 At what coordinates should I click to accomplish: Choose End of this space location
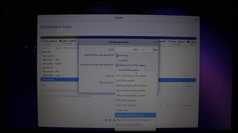tap(117, 70)
